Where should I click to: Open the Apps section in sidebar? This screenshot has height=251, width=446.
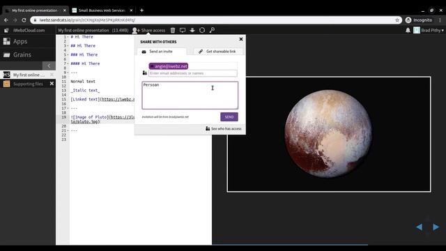tap(28, 41)
